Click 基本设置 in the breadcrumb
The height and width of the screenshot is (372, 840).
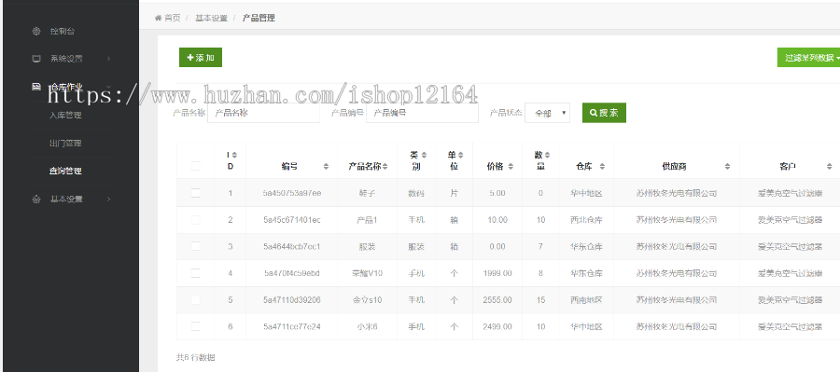pos(211,18)
